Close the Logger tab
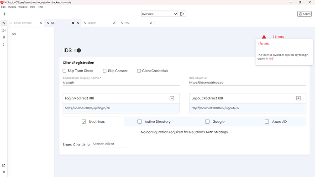The image size is (315, 177). [114, 23]
